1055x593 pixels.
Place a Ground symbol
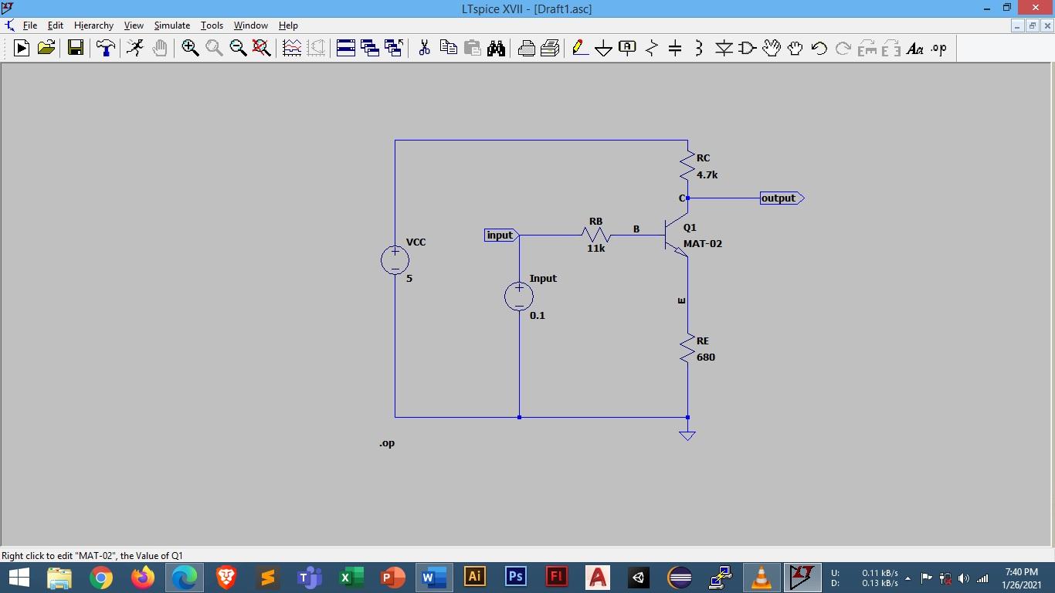pos(603,48)
